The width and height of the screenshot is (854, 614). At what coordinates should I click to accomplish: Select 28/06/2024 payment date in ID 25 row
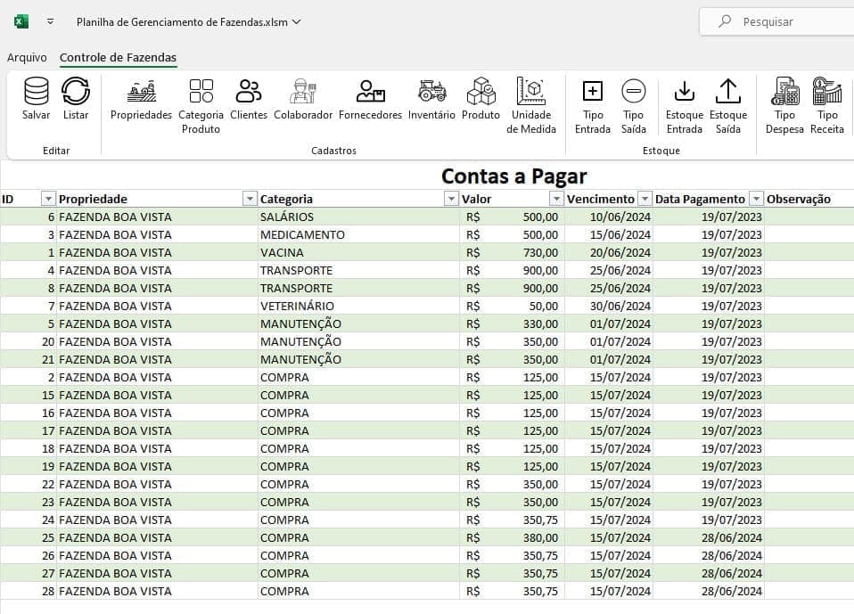click(709, 537)
